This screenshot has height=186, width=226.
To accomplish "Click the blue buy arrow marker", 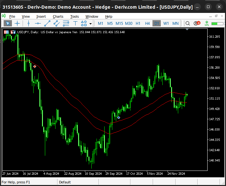I will [118, 117].
